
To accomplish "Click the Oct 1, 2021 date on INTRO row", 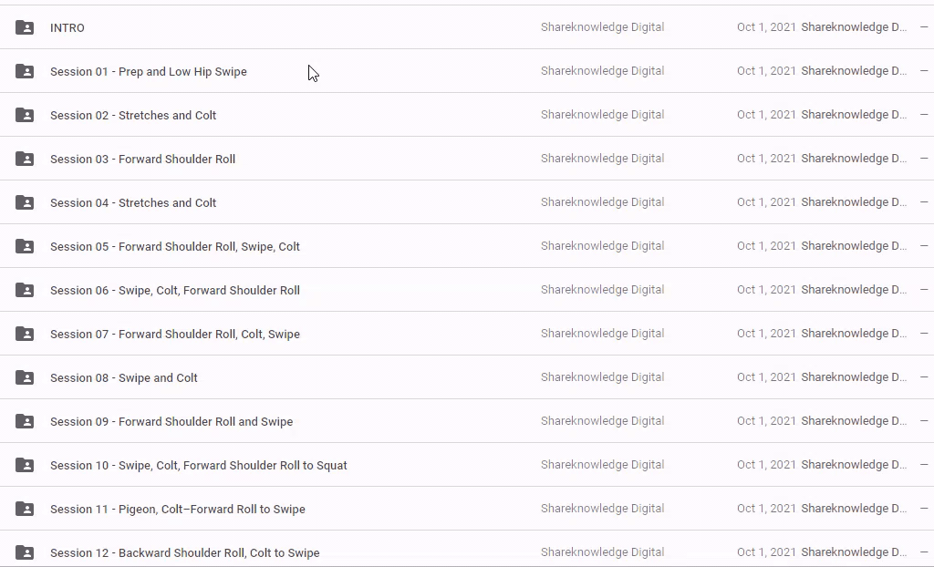I will pyautogui.click(x=766, y=27).
